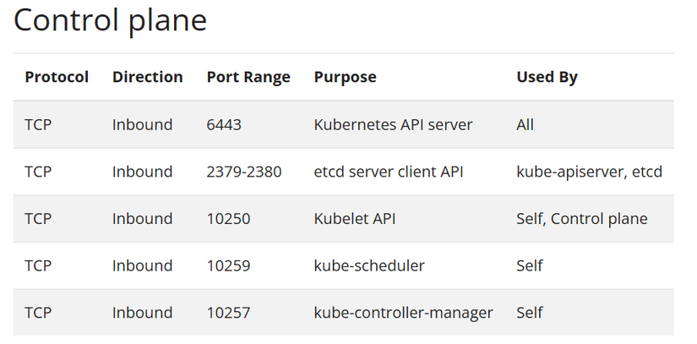Select the Kubelet API cell

pyautogui.click(x=355, y=219)
